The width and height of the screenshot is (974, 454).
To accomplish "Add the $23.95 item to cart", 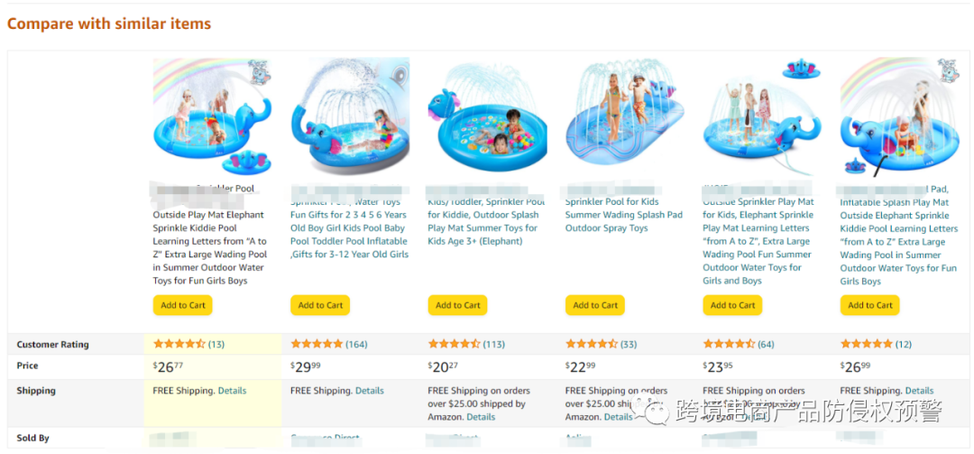I will tap(732, 305).
